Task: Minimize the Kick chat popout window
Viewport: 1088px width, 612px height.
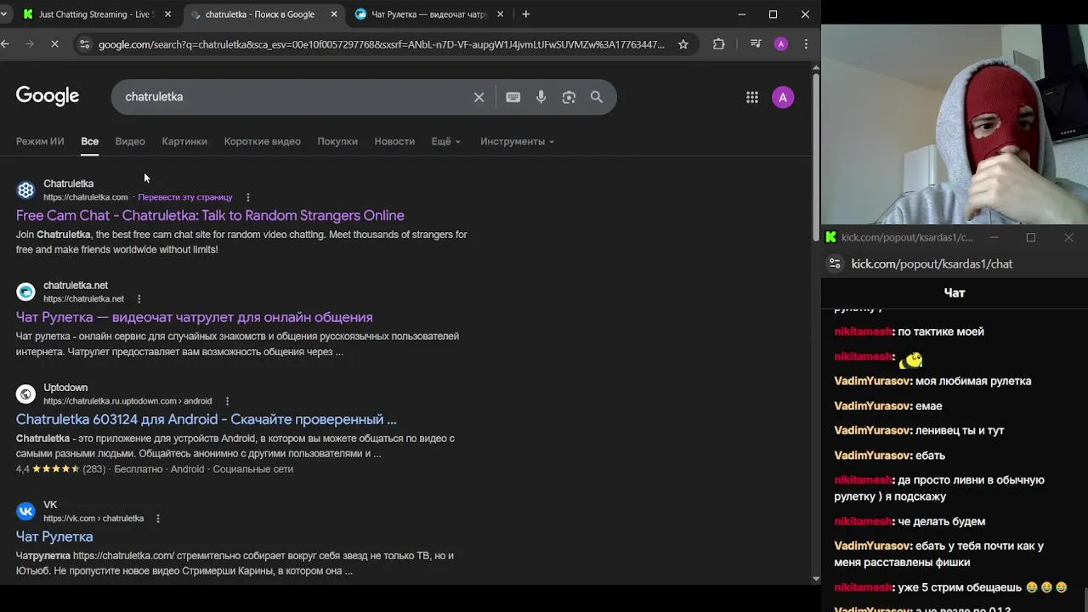Action: coord(993,237)
